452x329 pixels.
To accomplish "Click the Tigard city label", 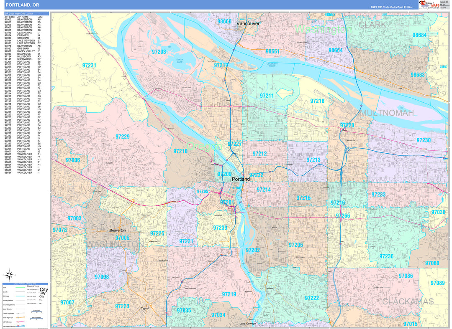I will tap(145, 309).
